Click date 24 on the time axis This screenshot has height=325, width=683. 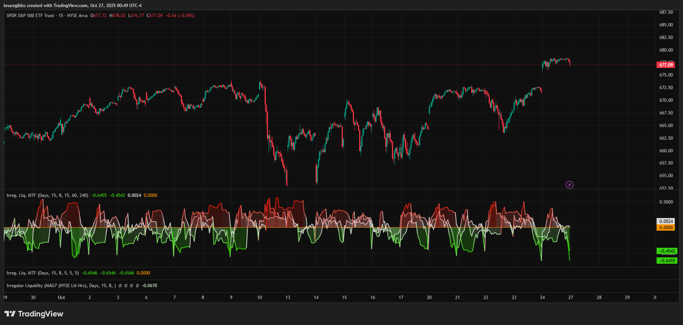click(542, 298)
